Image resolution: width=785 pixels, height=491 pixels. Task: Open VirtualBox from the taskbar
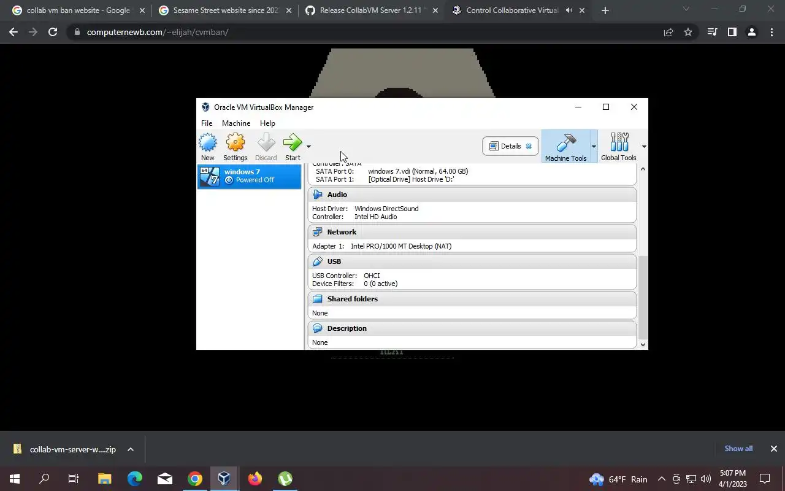[224, 479]
